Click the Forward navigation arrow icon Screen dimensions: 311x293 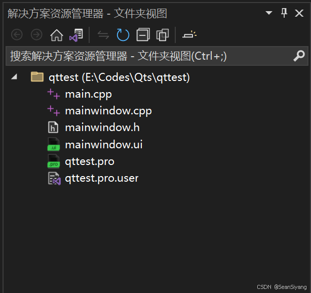coord(36,35)
